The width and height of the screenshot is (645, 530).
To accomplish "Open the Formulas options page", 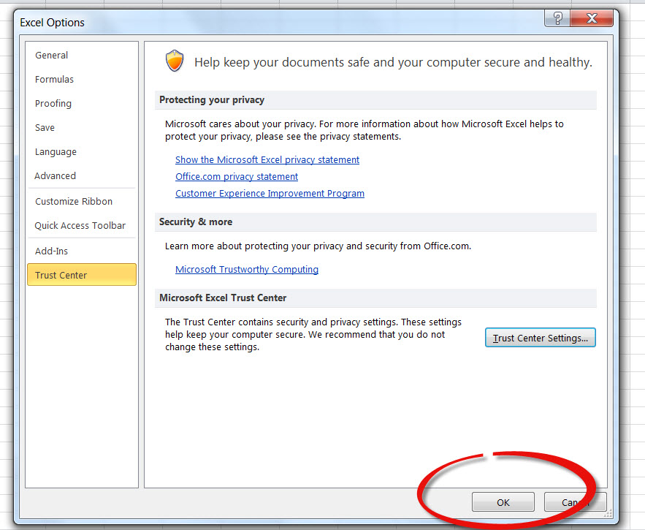I will 54,80.
